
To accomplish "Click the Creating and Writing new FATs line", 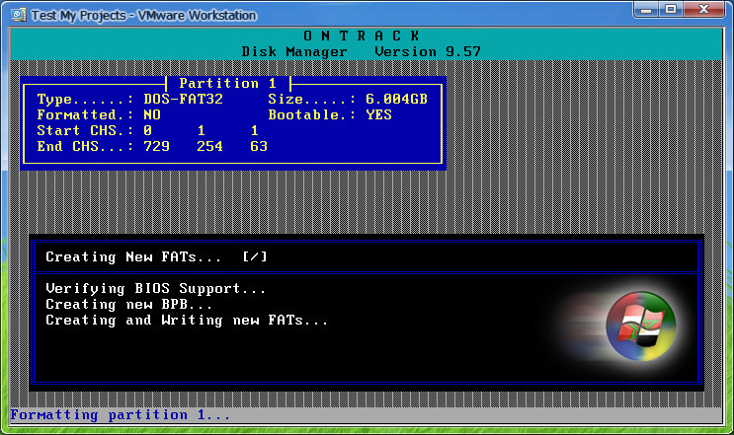I will pos(187,321).
